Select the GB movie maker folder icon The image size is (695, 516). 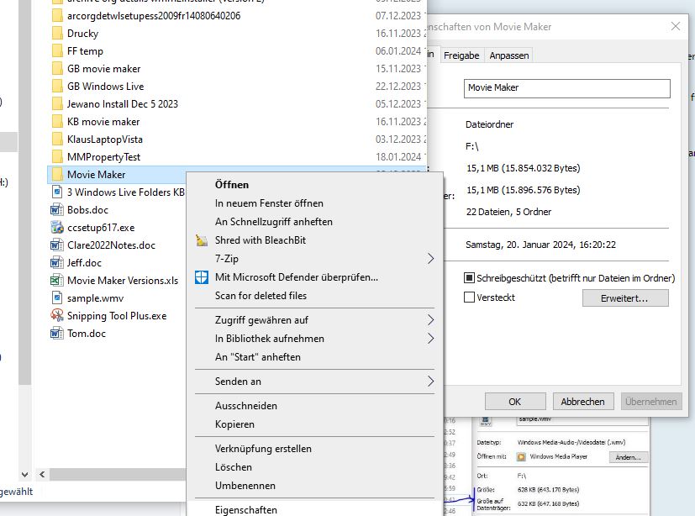[x=57, y=69]
